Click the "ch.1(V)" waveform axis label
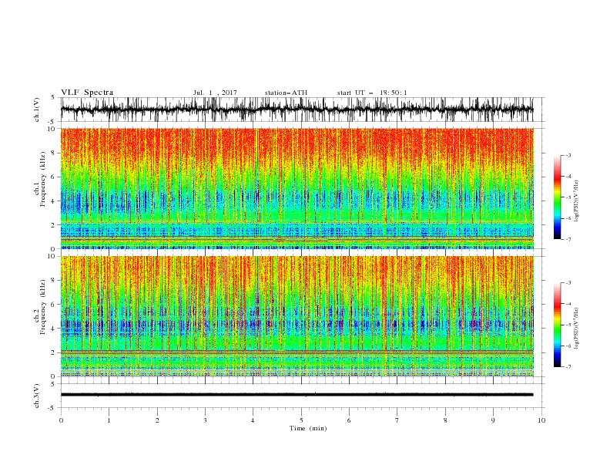This screenshot has height=472, width=610. point(37,110)
